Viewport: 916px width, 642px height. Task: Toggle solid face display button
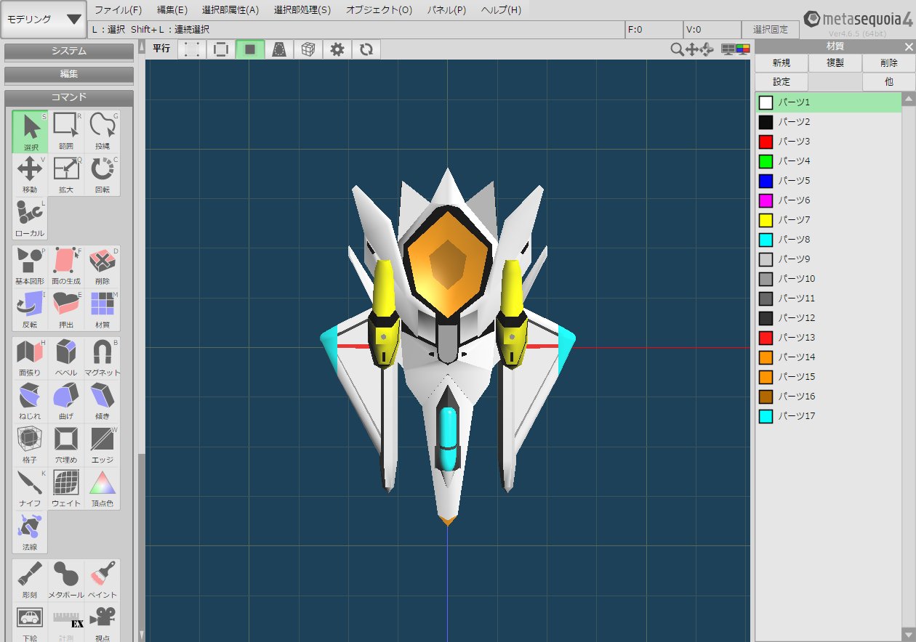(x=250, y=49)
